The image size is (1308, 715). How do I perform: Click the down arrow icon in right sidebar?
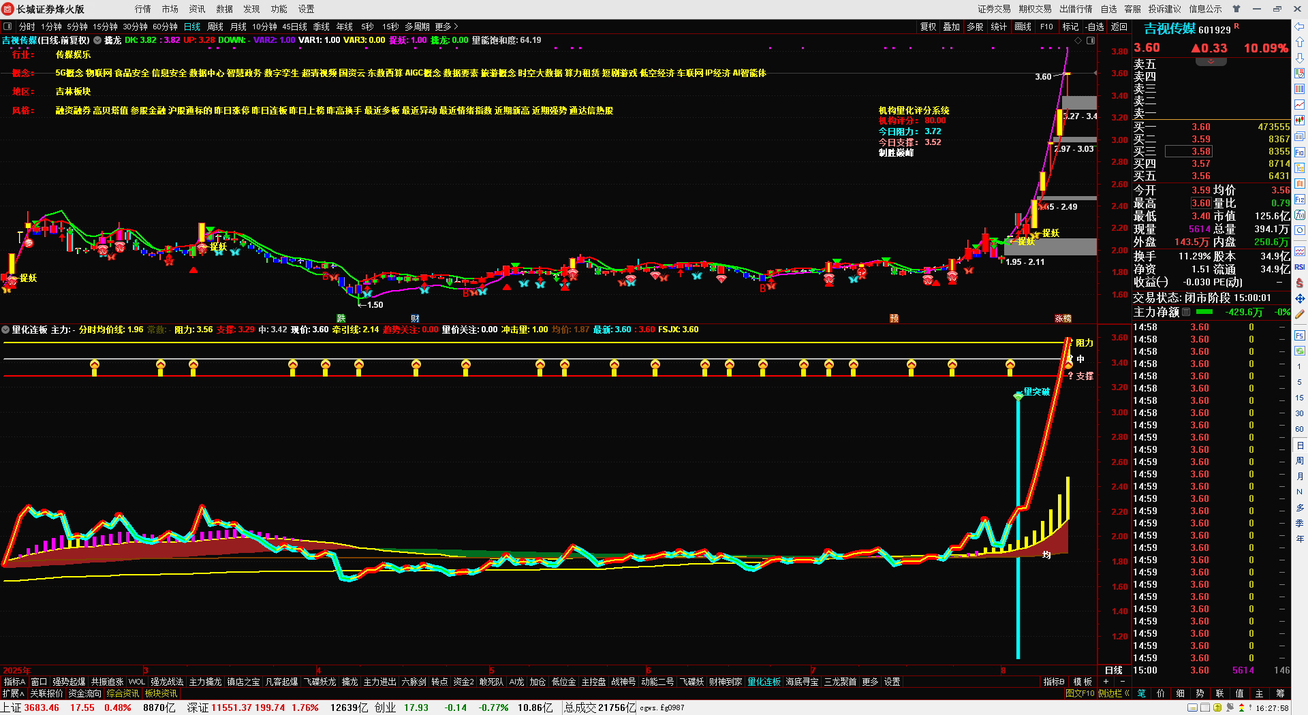(x=1300, y=57)
